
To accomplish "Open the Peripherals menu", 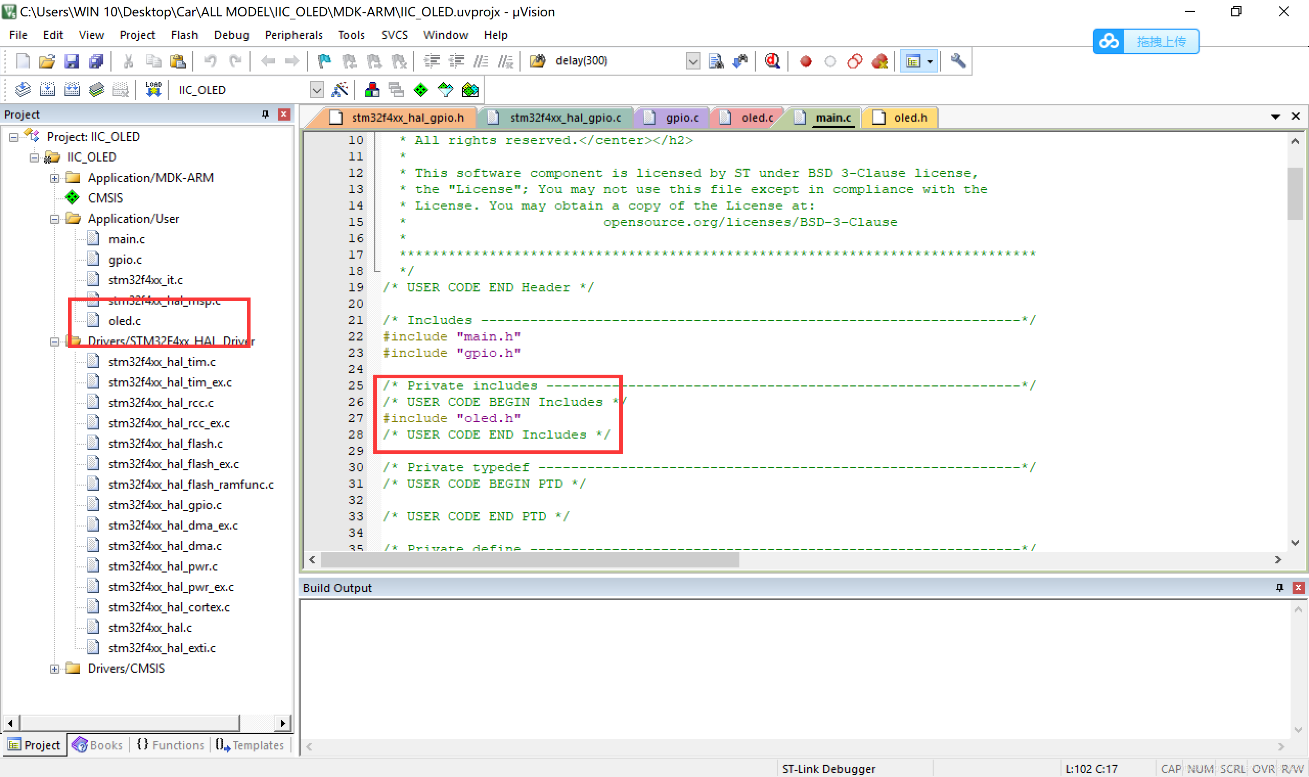I will coord(291,34).
